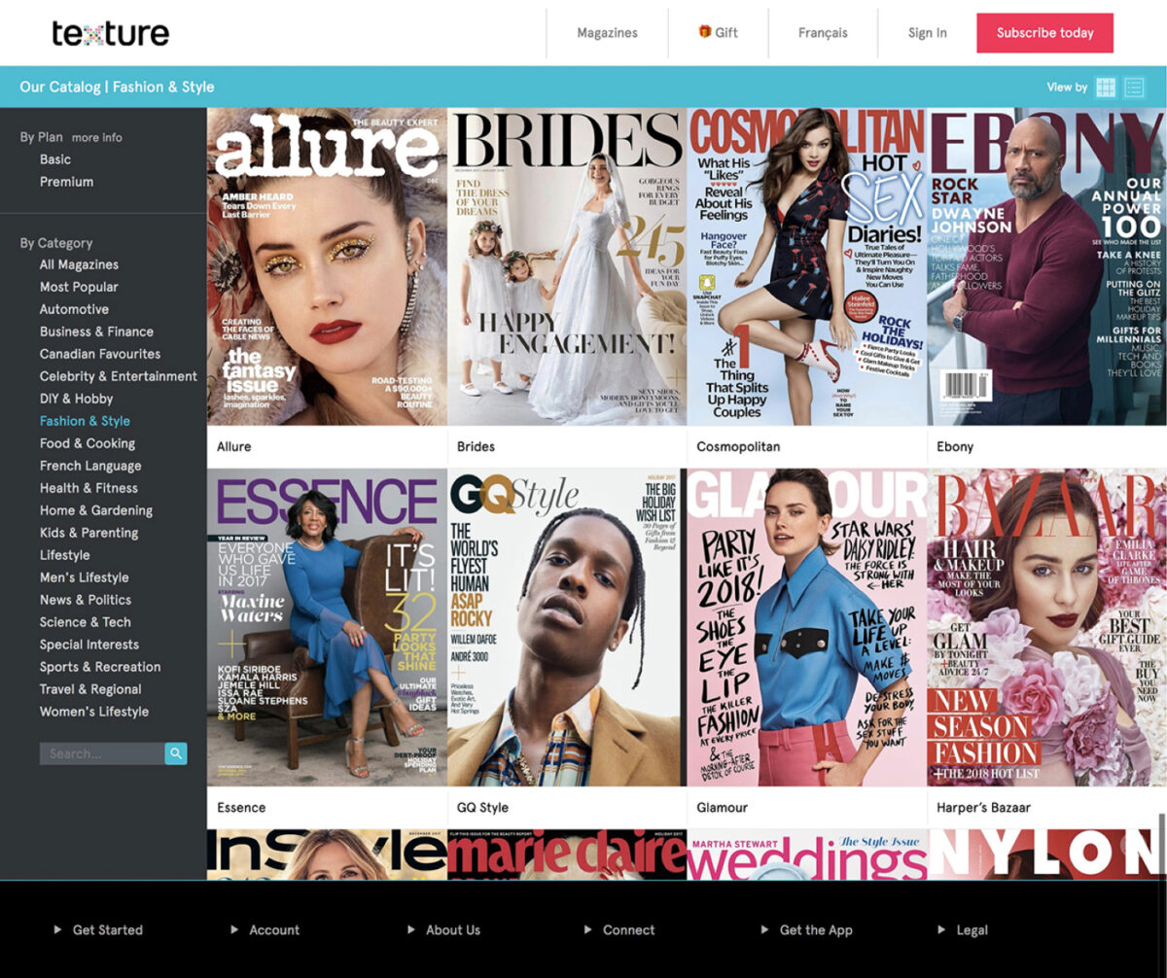The image size is (1167, 978).
Task: Open the Nylon magazine cover
Action: pyautogui.click(x=1047, y=855)
